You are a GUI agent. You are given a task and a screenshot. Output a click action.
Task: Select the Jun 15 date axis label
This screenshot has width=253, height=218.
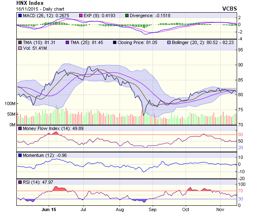coord(49,209)
